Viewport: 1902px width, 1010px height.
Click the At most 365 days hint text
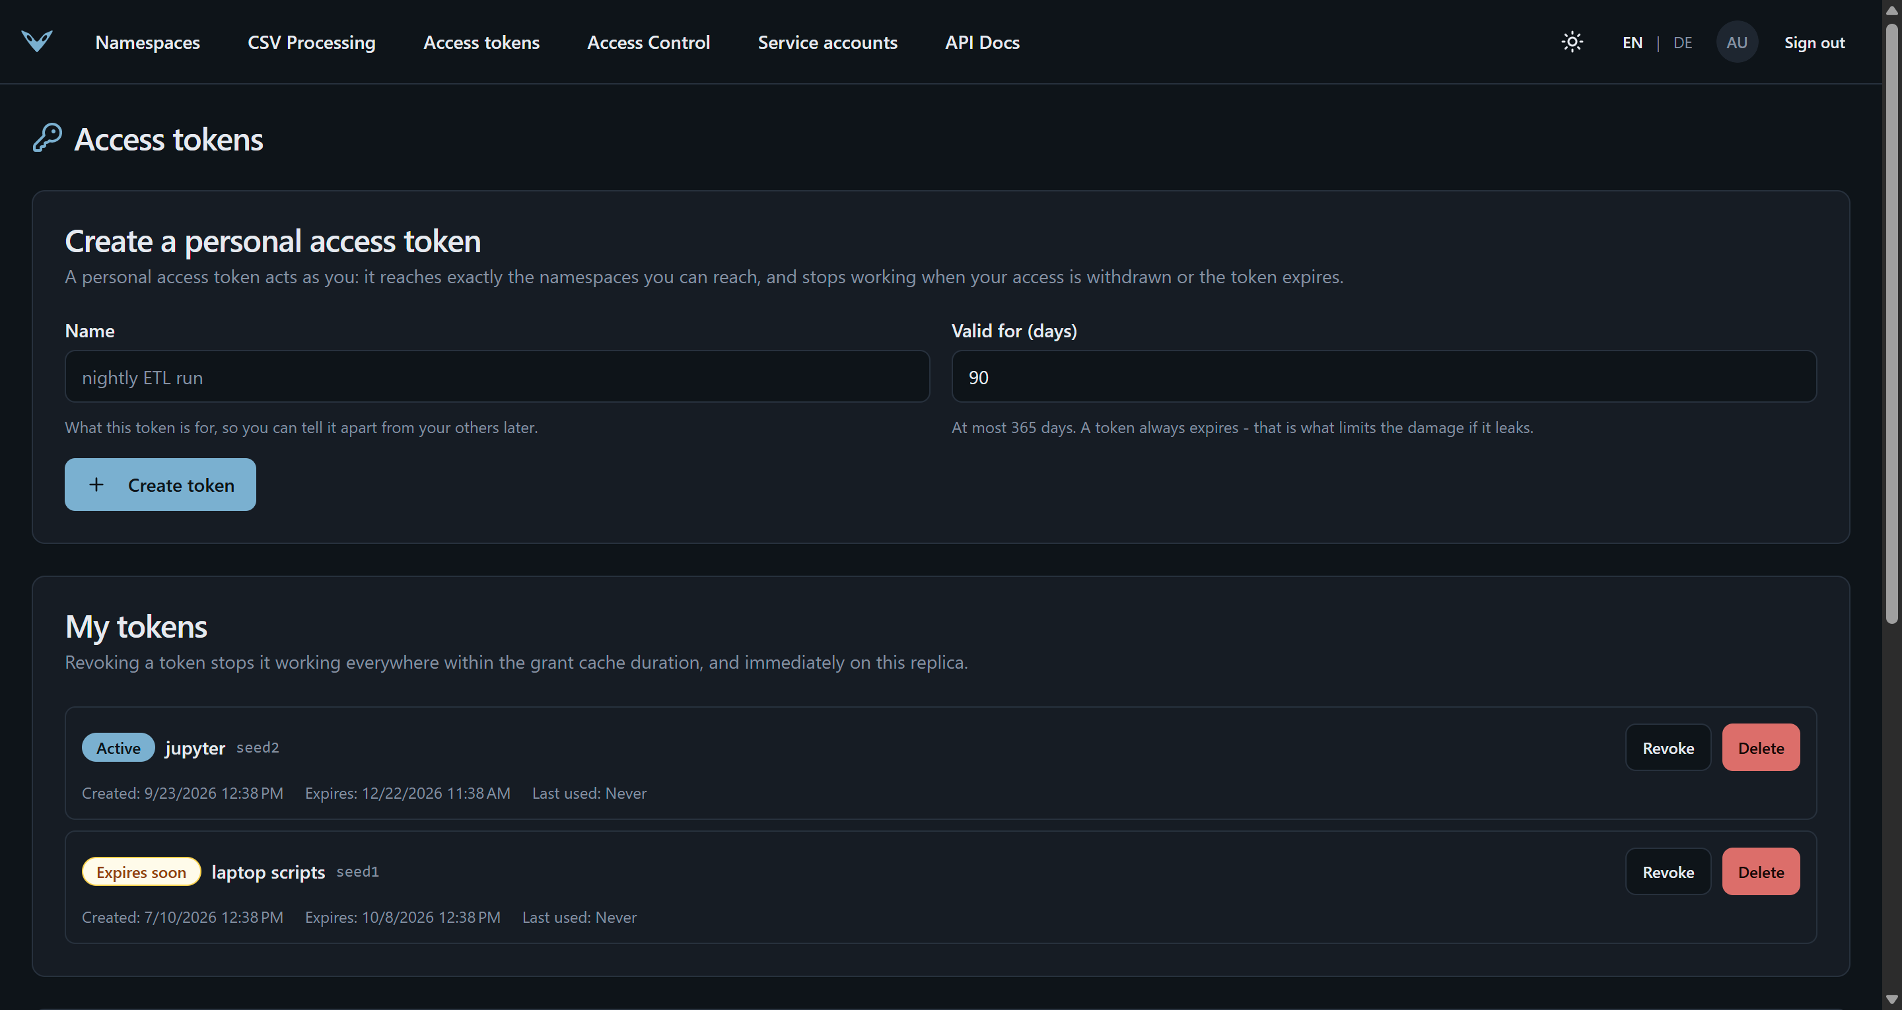pos(1242,428)
